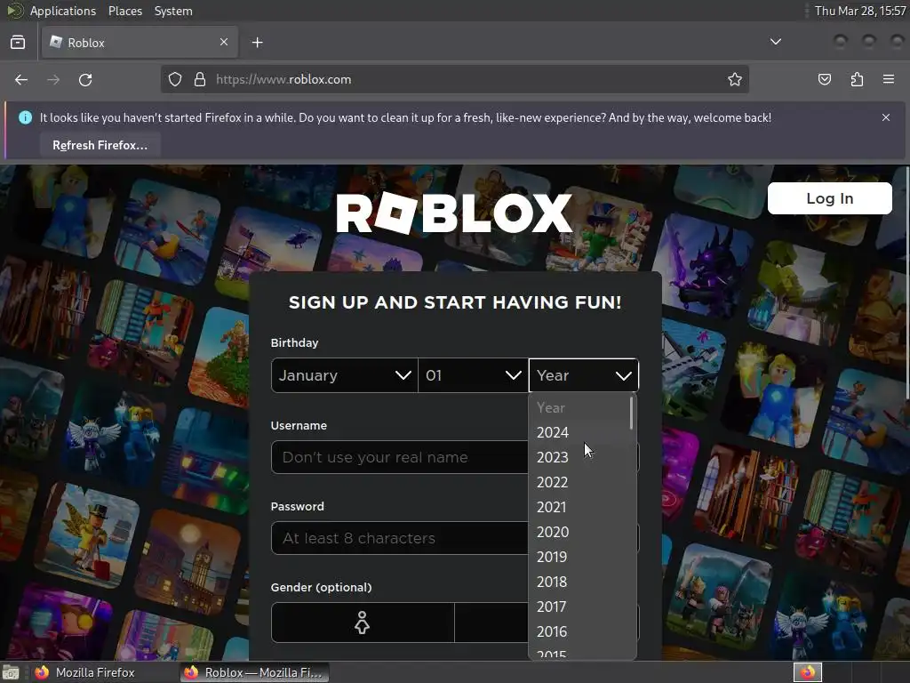Click the page vertical scrollbar
The image size is (910, 683).
coord(907,285)
